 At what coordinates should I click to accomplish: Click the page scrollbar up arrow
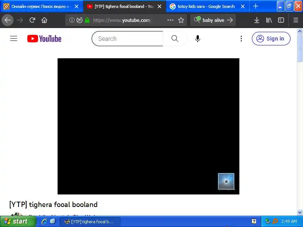300,31
